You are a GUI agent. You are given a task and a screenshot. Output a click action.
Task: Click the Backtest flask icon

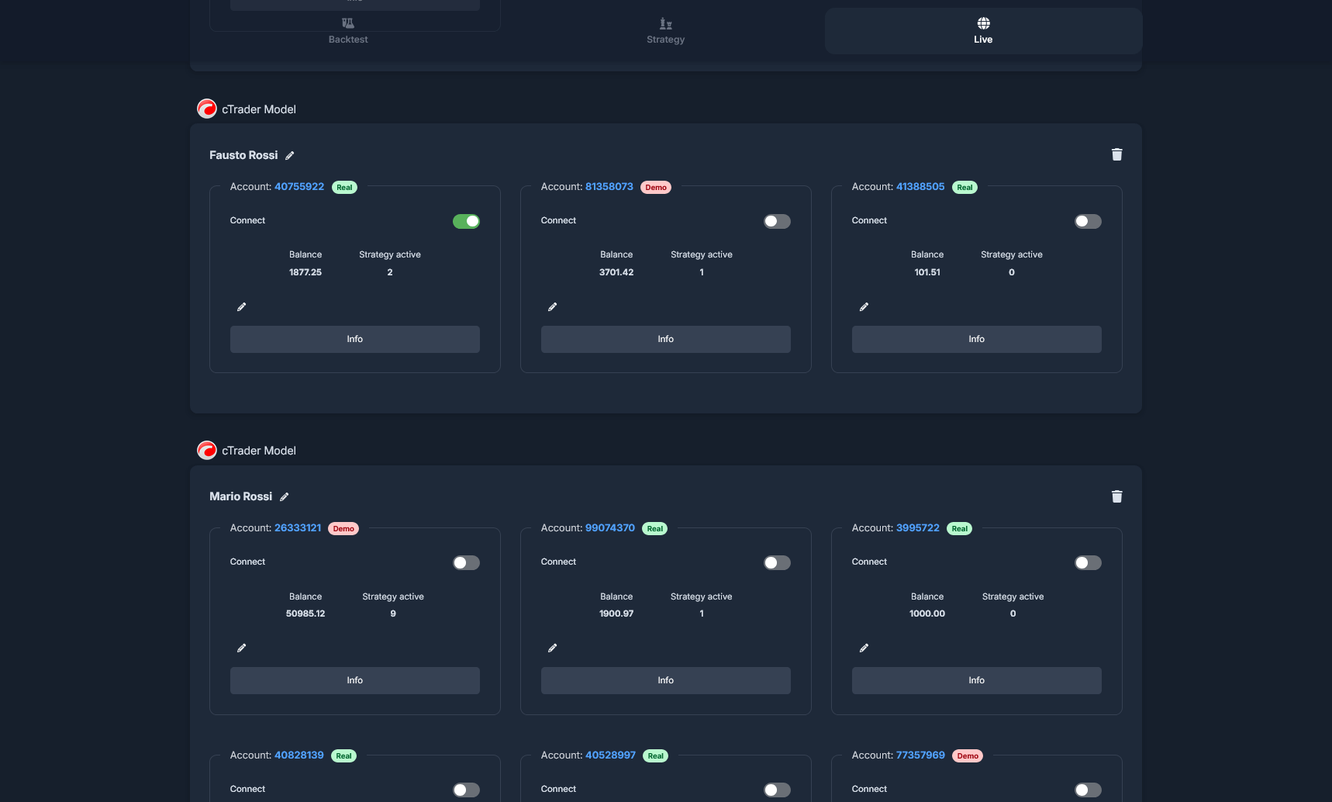tap(348, 23)
